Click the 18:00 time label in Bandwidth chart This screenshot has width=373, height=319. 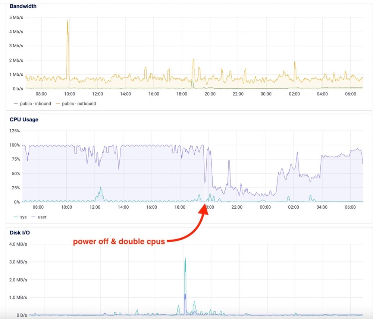(x=182, y=94)
